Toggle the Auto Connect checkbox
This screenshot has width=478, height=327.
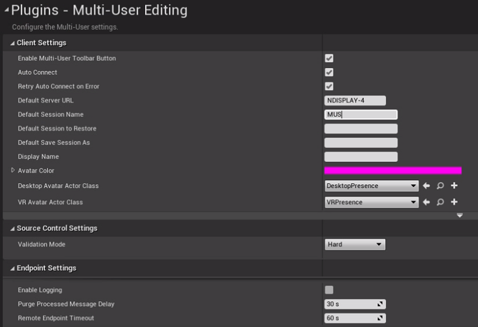(x=329, y=72)
